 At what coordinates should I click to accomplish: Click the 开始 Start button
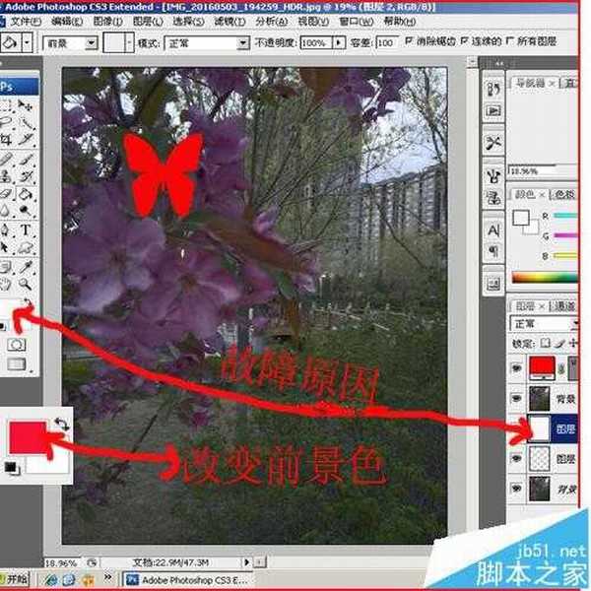coord(17,578)
